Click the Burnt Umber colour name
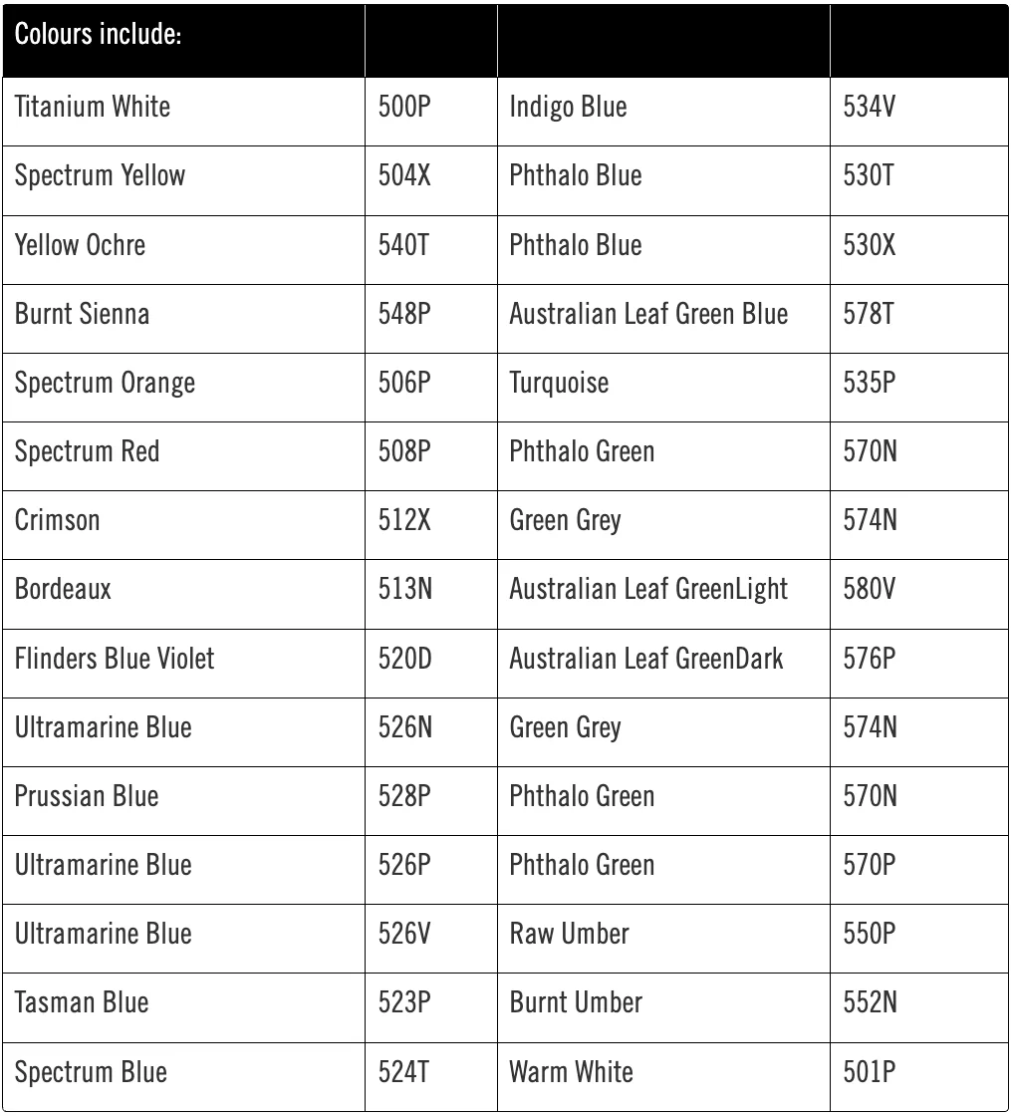The width and height of the screenshot is (1011, 1116). click(576, 1002)
